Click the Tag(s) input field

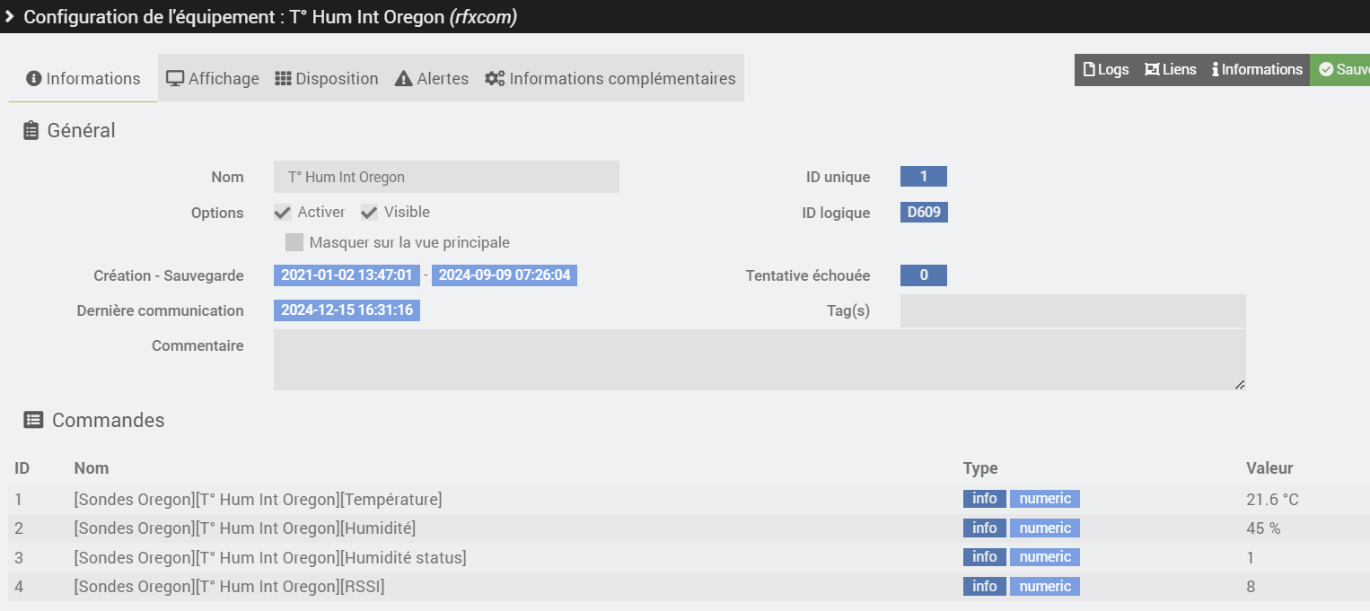tap(1073, 311)
